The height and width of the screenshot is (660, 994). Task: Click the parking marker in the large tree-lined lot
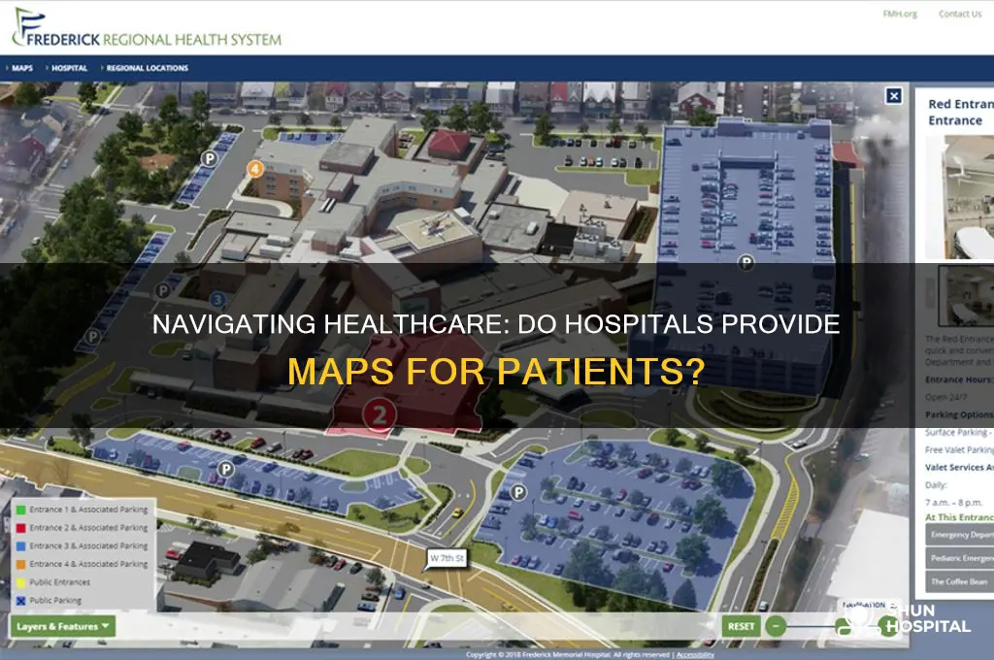(x=518, y=492)
